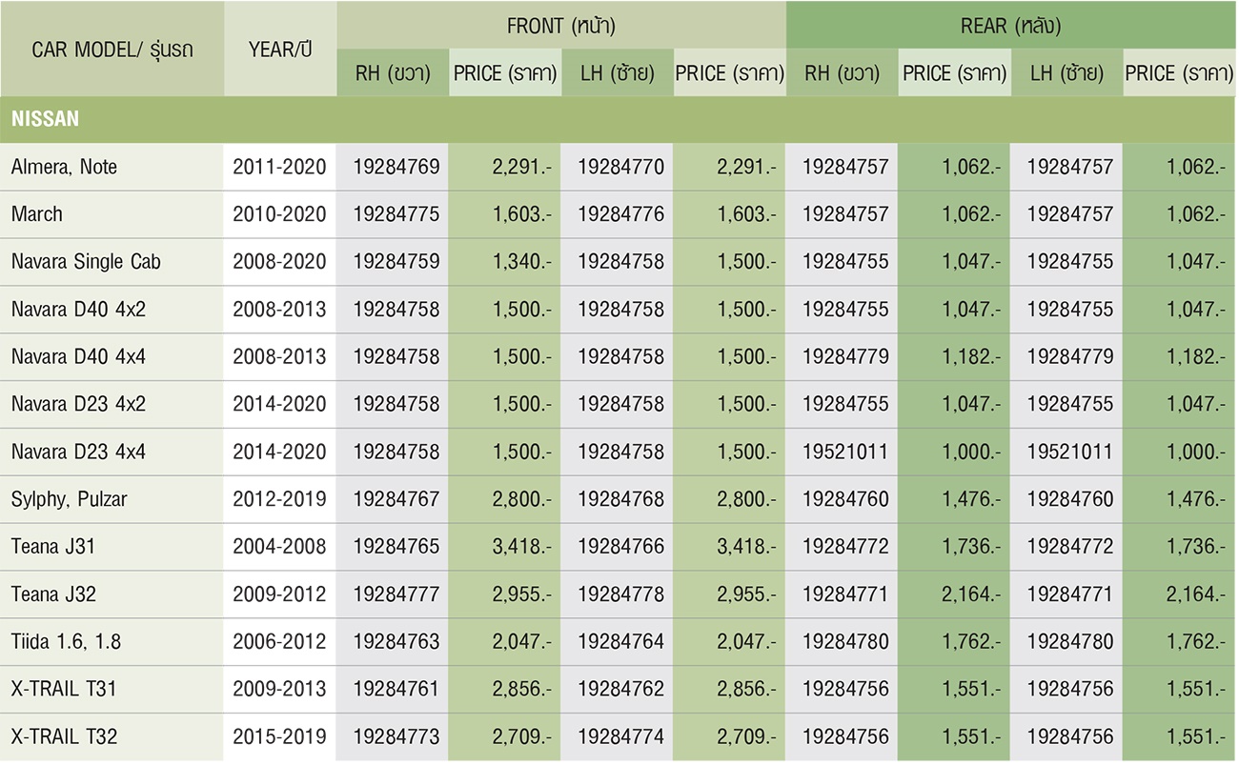The height and width of the screenshot is (765, 1239).
Task: Click rear LH price 1,762.- for Tiida
Action: pyautogui.click(x=1196, y=642)
